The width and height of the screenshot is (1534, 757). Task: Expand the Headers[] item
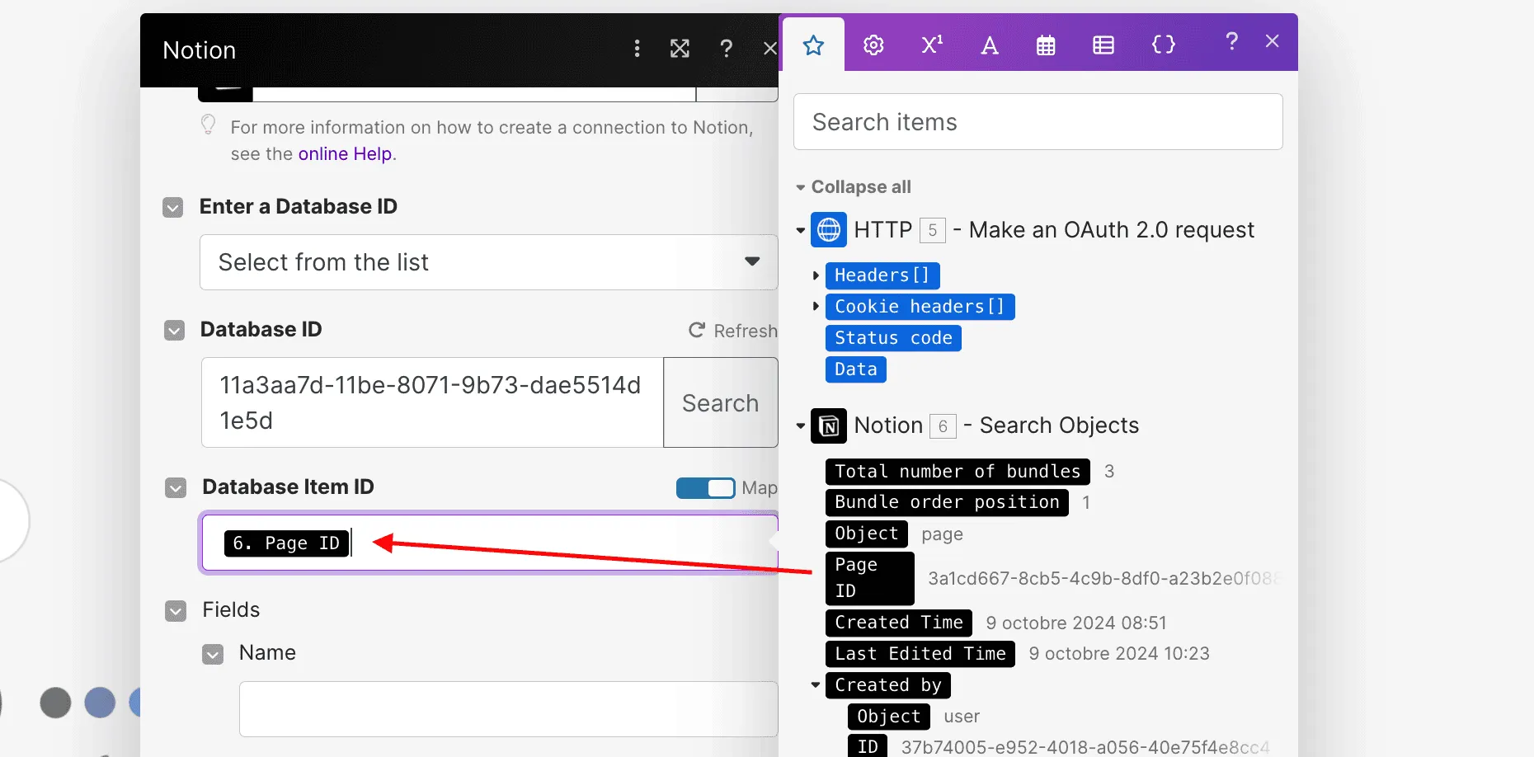(816, 275)
